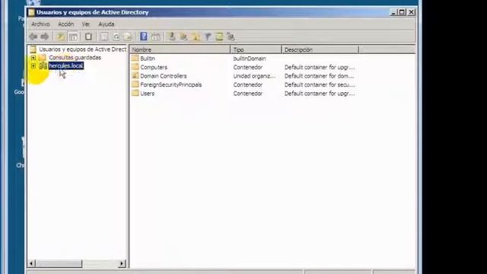
Task: Click 'Default container for secu...' description
Action: click(320, 84)
